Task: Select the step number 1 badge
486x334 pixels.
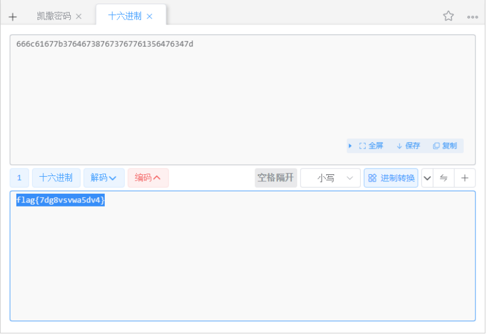Action: 19,178
